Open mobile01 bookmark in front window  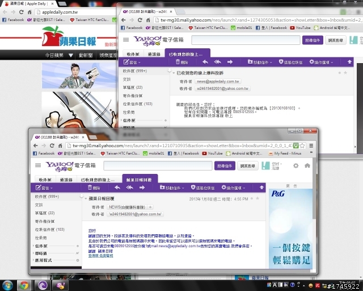(154, 153)
